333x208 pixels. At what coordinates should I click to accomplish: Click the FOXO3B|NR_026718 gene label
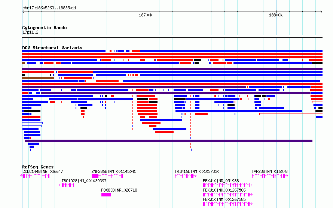tap(119, 190)
